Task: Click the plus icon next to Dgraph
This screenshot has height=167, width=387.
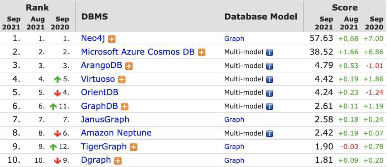Action: [x=118, y=161]
